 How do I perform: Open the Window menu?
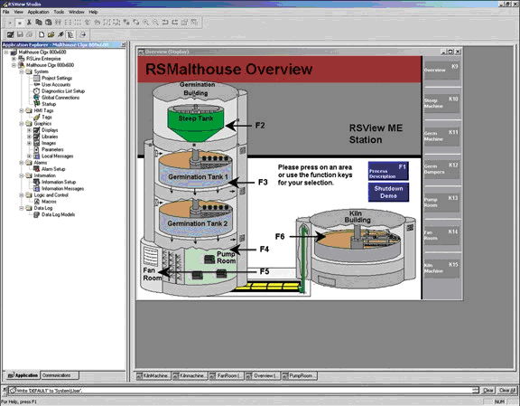(76, 12)
